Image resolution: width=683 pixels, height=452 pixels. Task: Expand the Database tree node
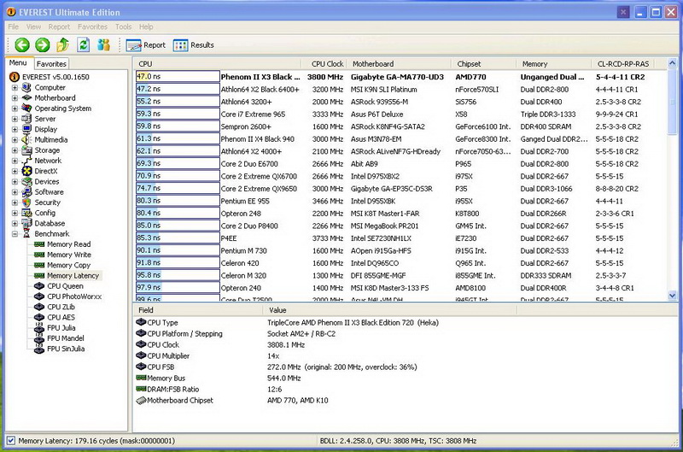(x=15, y=223)
